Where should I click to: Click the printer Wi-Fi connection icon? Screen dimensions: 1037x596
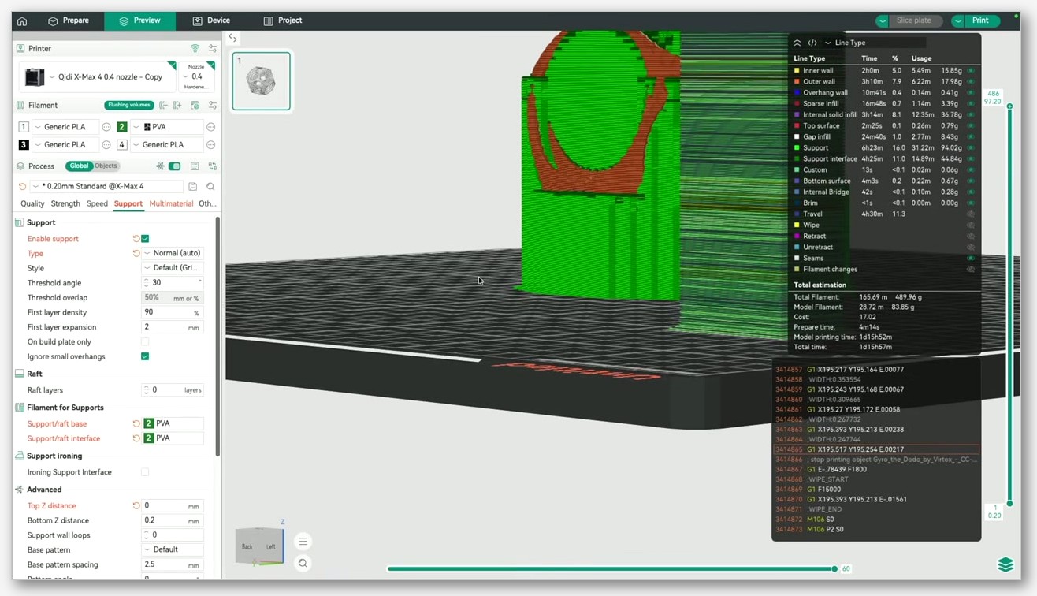click(x=195, y=48)
